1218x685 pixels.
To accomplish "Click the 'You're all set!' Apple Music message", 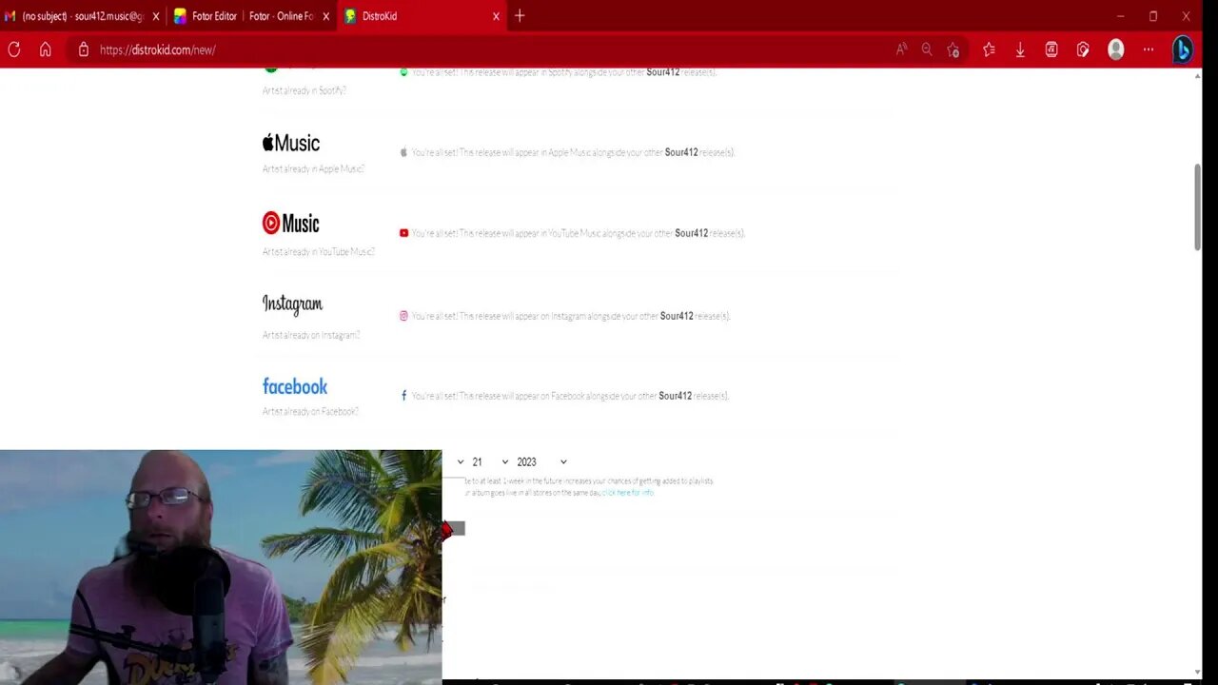I will pos(574,152).
